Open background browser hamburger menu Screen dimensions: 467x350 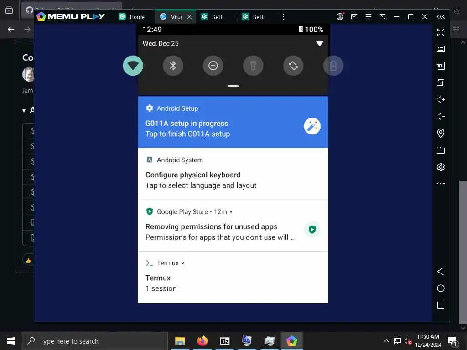(456, 29)
